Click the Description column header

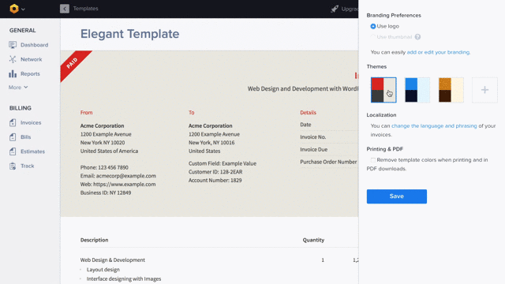(95, 240)
